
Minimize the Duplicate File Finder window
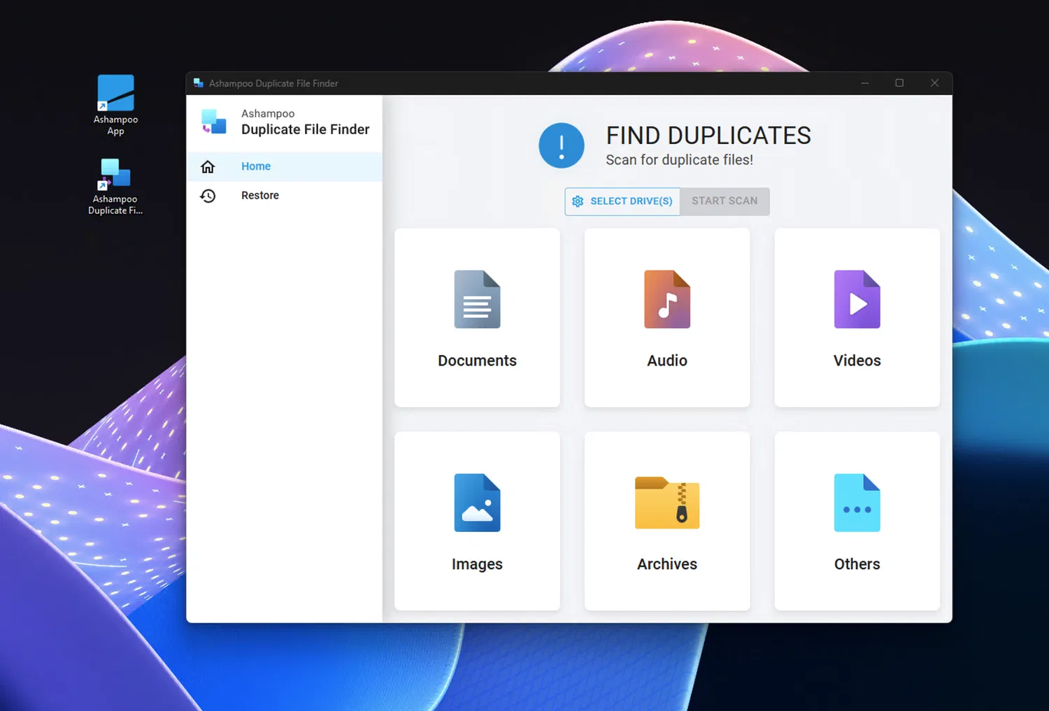point(865,83)
